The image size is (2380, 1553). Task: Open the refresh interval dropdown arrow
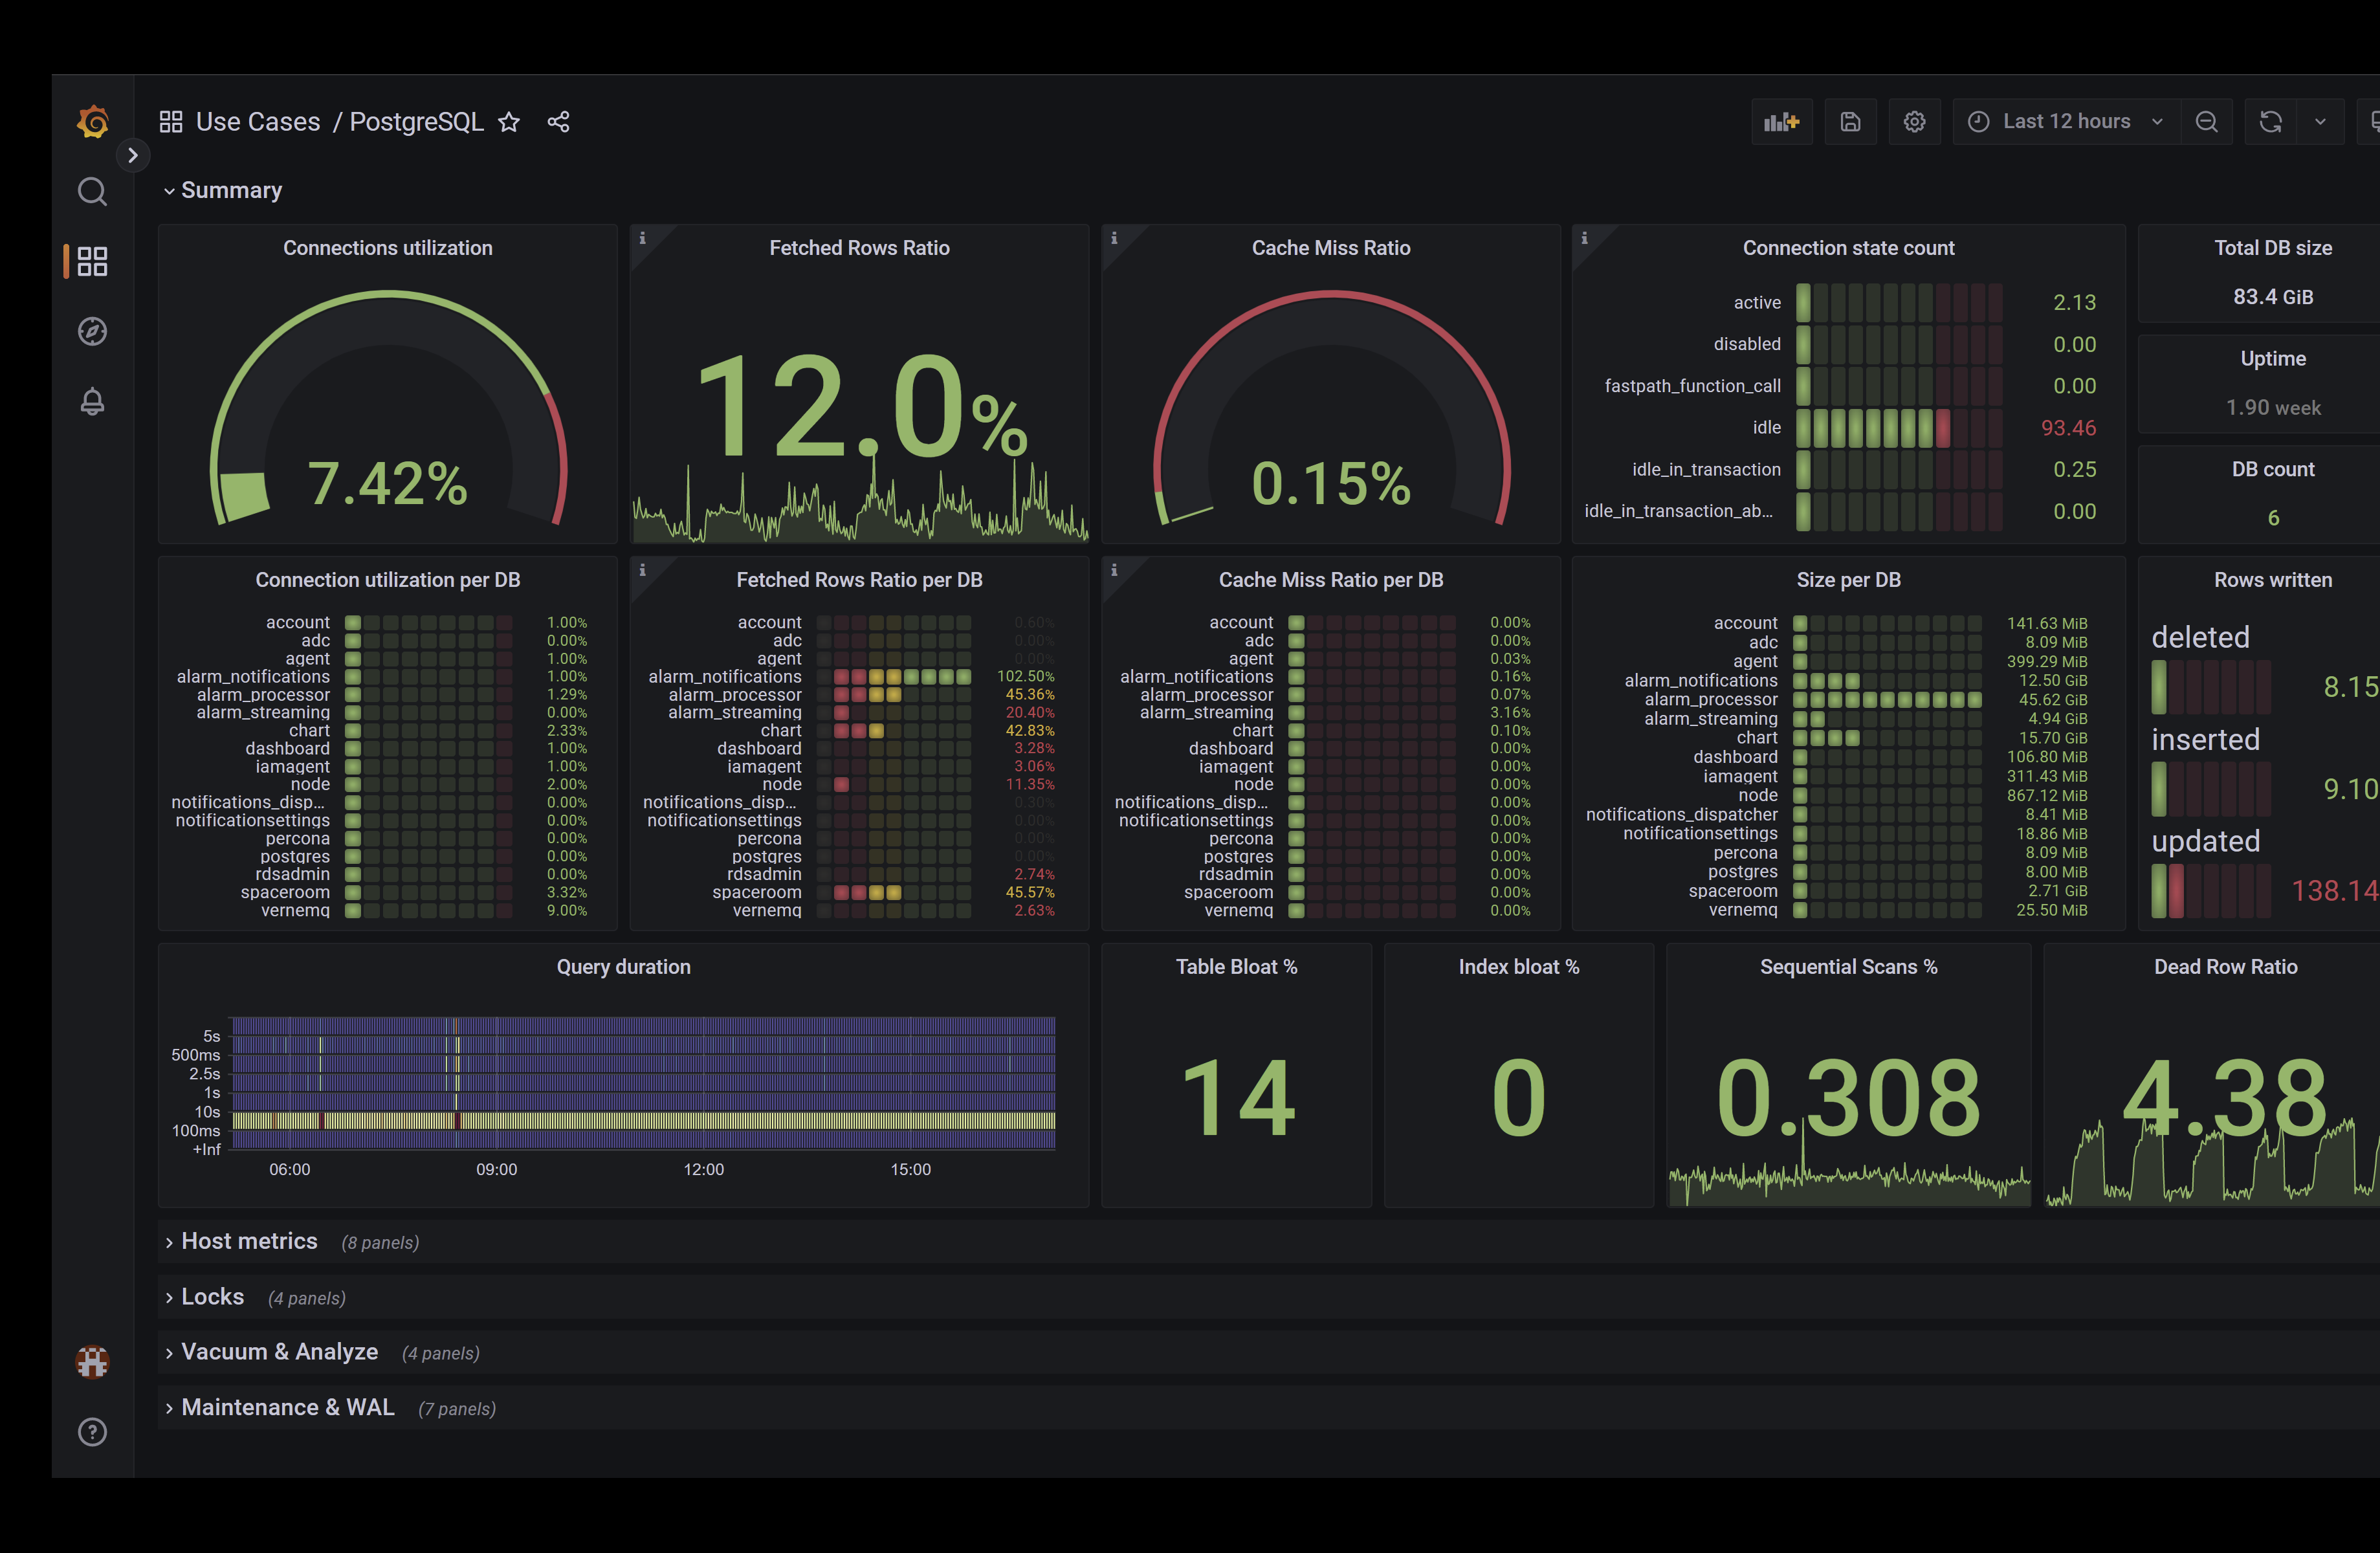2320,122
